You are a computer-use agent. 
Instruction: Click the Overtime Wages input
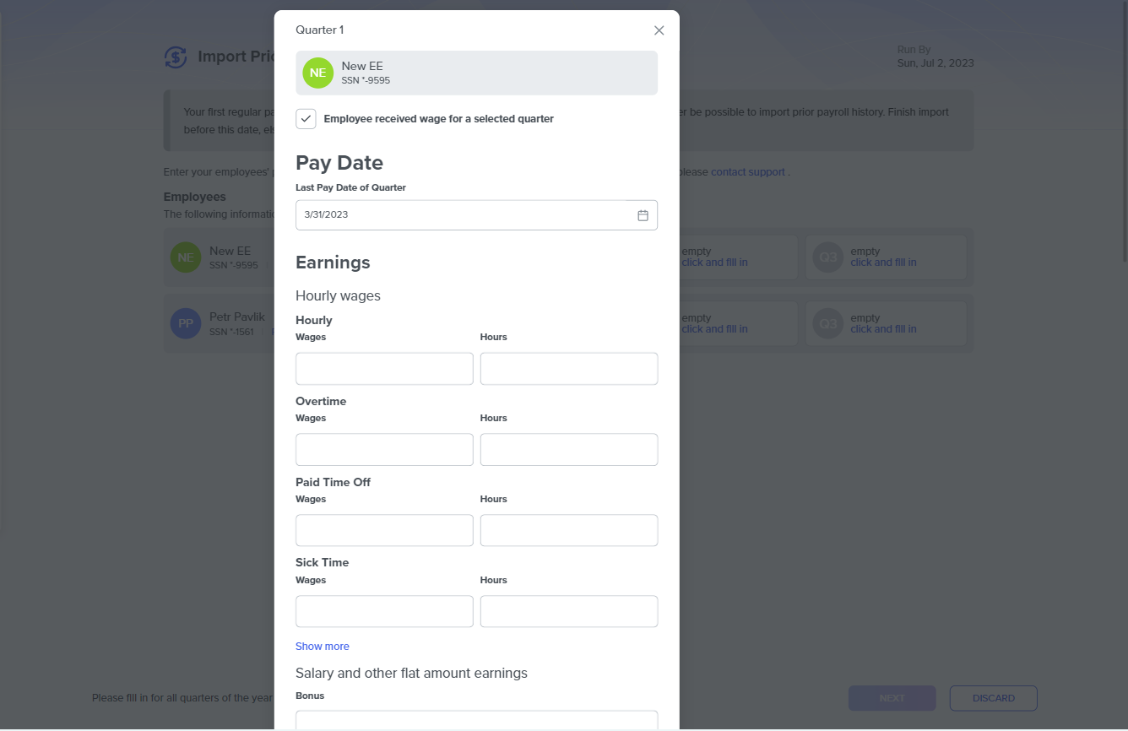point(384,450)
